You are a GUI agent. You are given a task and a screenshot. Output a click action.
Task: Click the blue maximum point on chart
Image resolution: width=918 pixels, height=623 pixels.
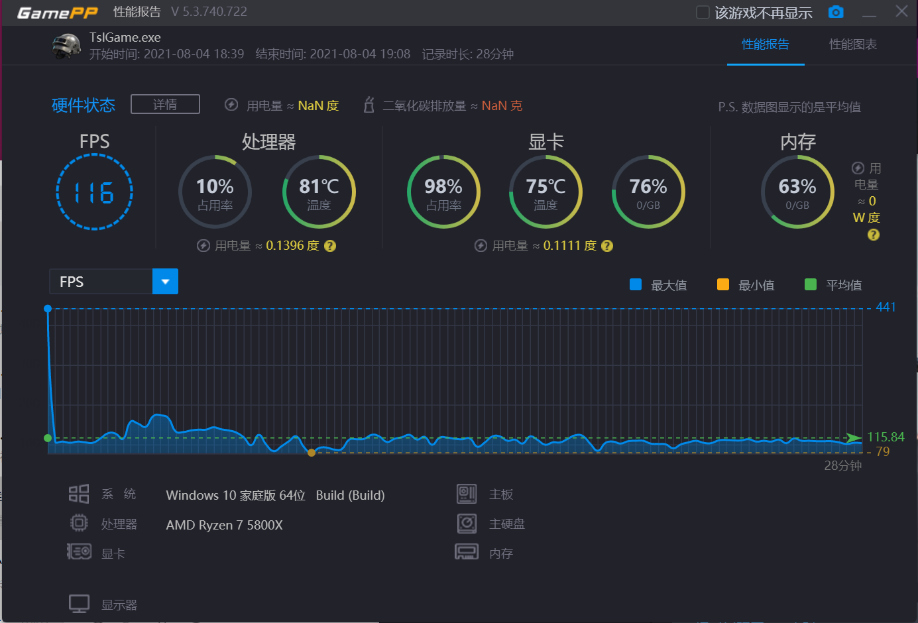pos(48,309)
